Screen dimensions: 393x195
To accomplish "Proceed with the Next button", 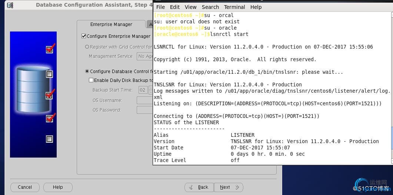I will click(x=229, y=187).
